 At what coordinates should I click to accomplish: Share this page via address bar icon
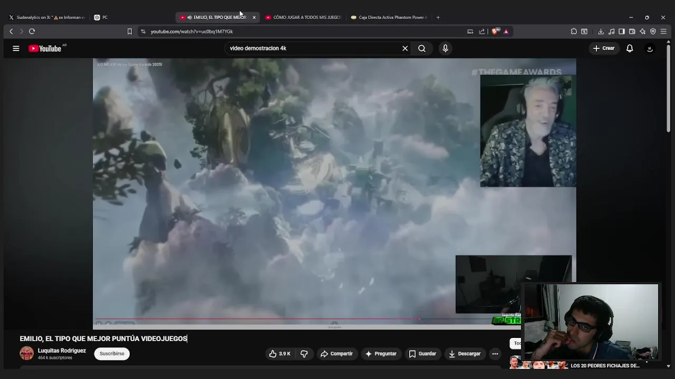click(481, 32)
